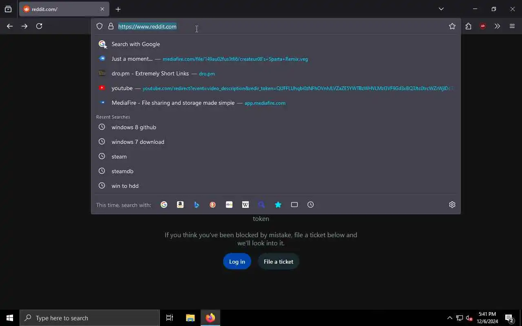The image size is (522, 326).
Task: Open the mediafire Just a moment suggestion
Action: 276,59
